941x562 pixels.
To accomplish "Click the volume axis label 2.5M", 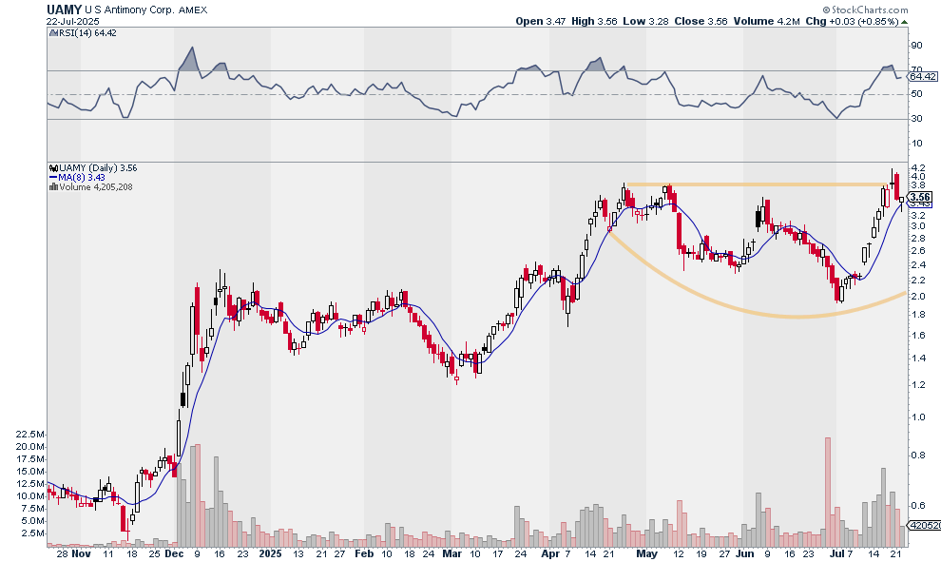I will coord(32,533).
